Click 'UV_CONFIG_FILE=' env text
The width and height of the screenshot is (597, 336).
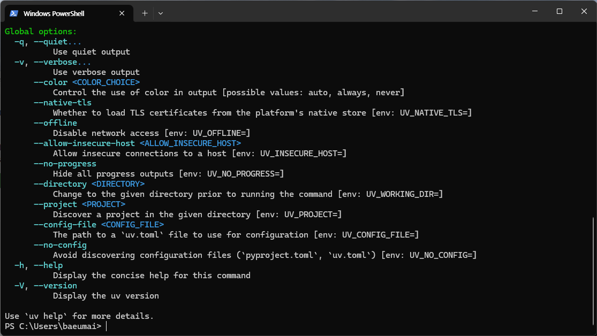pyautogui.click(x=378, y=235)
